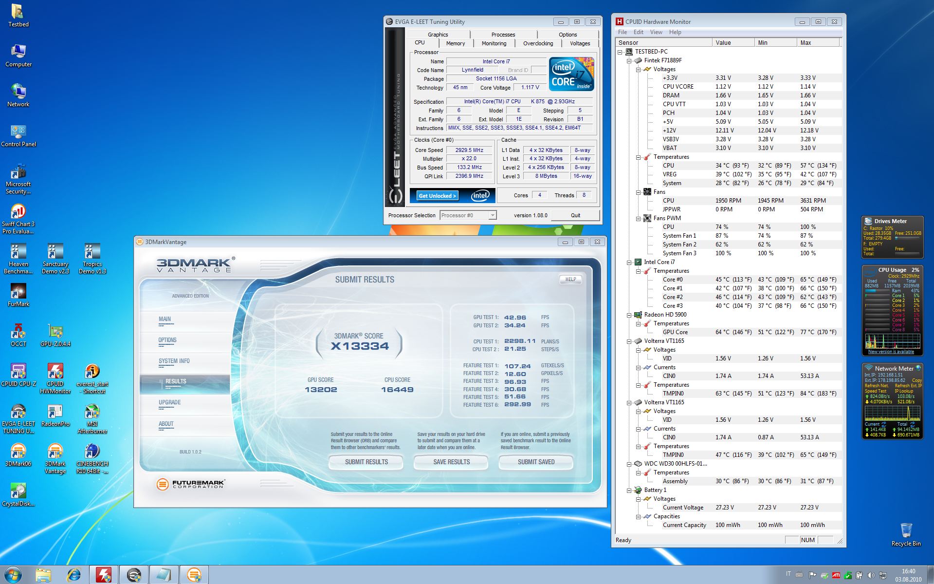Launch 3DMark Vantage desktop shortcut
Screen dimensions: 934x584
click(x=55, y=458)
